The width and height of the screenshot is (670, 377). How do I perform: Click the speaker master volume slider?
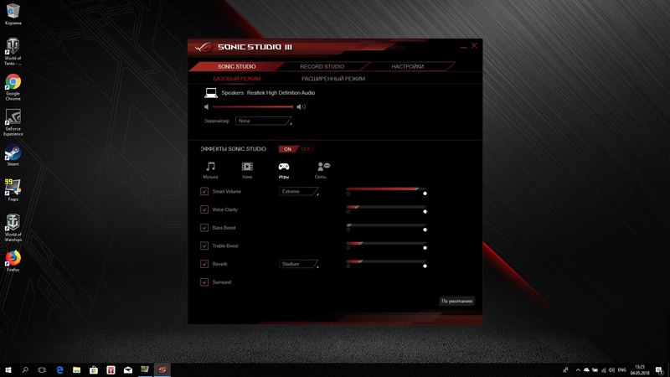coord(253,107)
